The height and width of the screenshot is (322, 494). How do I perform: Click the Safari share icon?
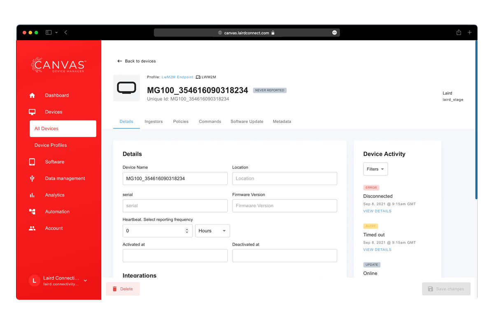(x=459, y=32)
